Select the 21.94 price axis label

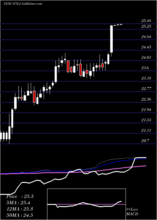[146, 109]
